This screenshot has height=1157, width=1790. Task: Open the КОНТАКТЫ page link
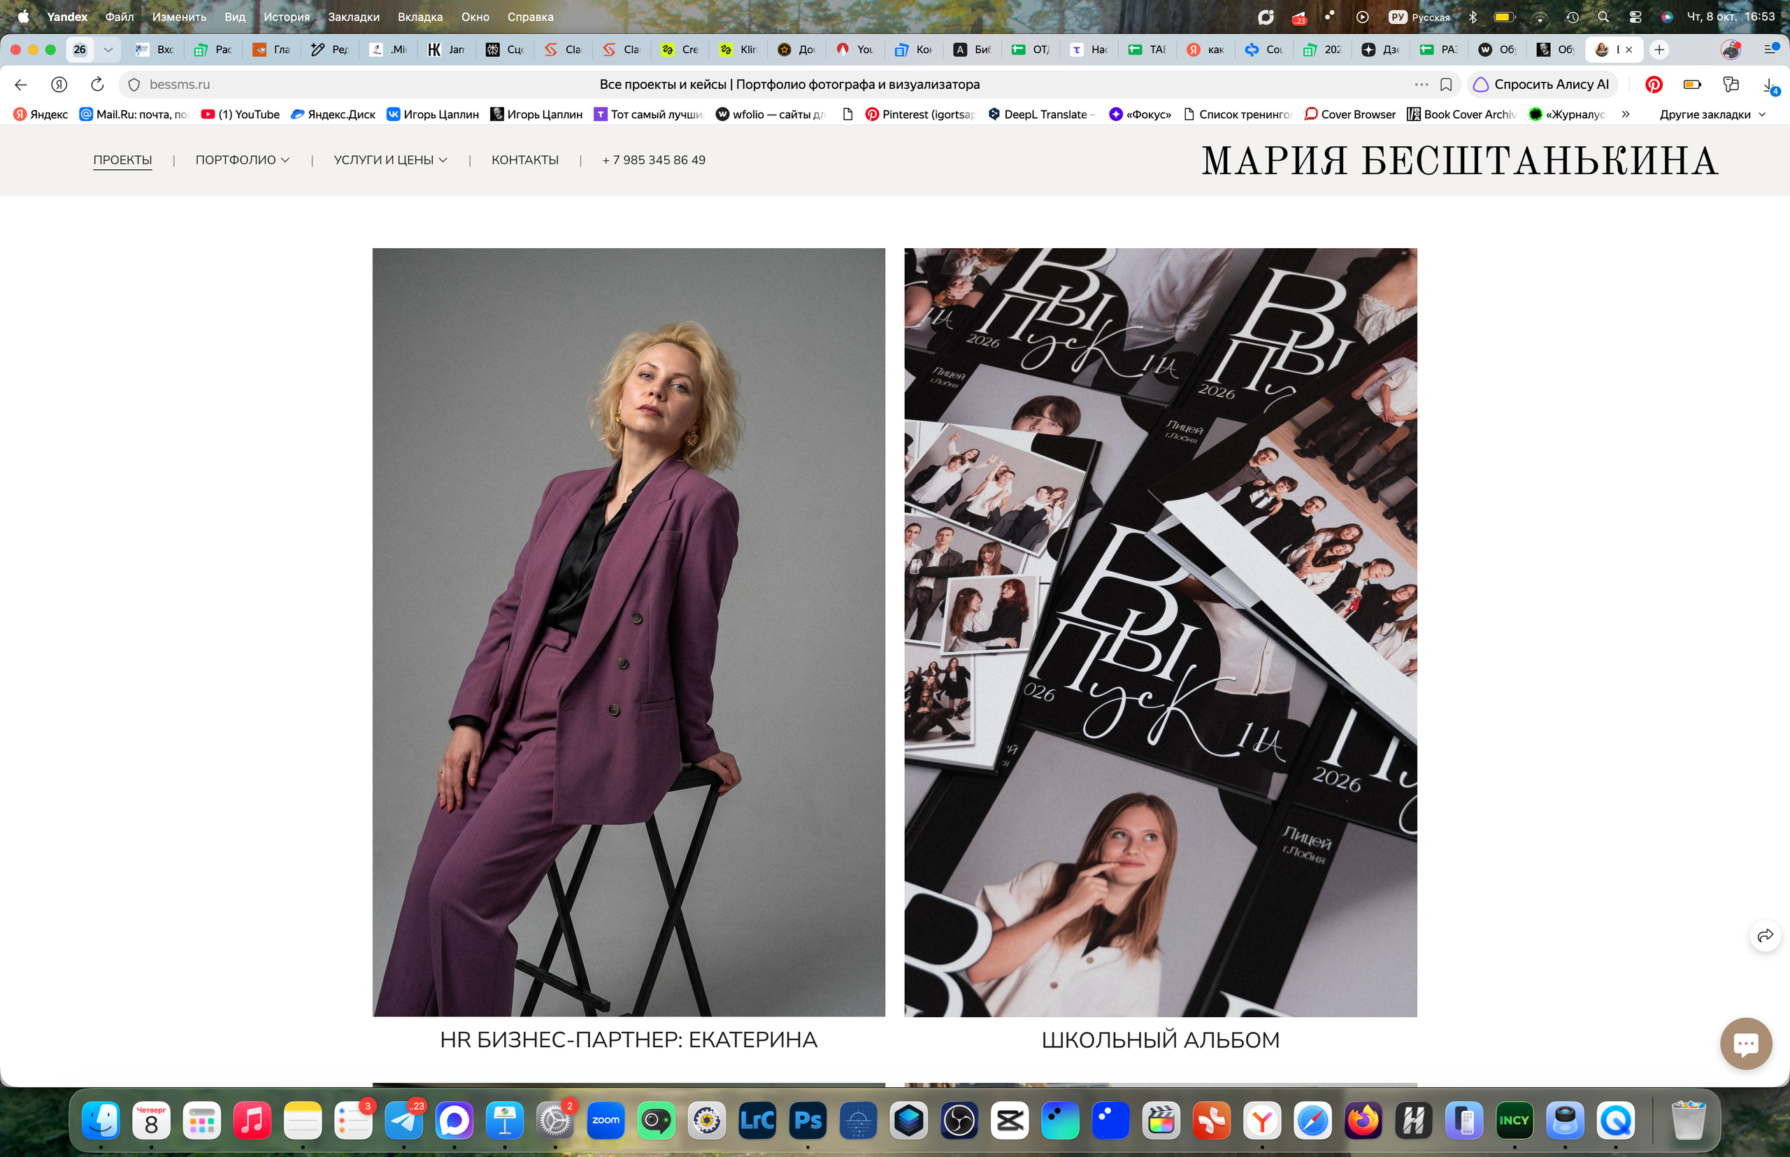coord(524,160)
